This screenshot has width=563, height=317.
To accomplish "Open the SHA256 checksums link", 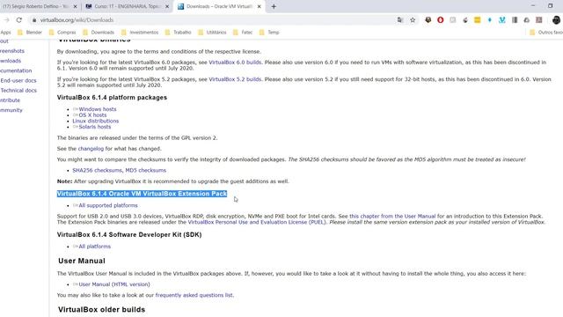I will point(97,170).
